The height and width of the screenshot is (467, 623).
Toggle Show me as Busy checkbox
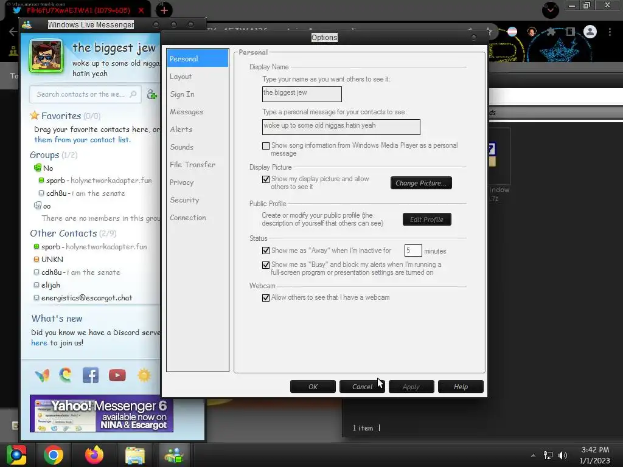[266, 265]
